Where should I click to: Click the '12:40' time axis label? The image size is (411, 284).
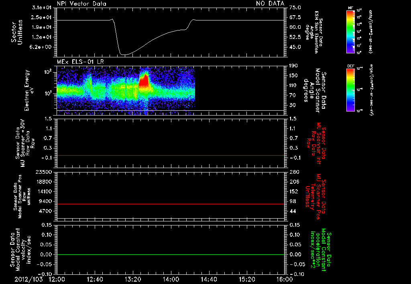pos(95,279)
